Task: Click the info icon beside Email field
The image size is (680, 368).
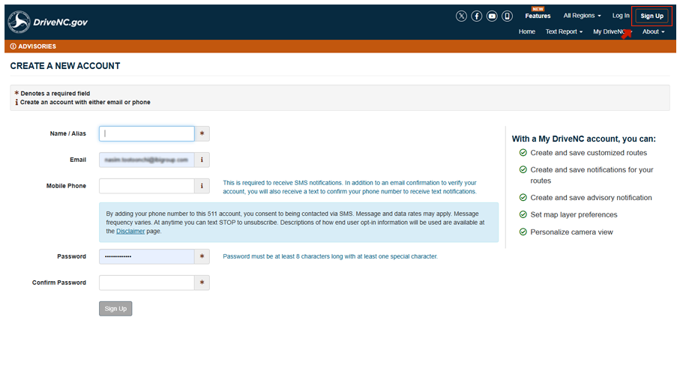Action: [x=202, y=160]
